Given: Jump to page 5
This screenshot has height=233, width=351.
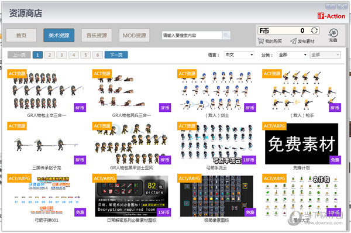Looking at the screenshot, I should [85, 55].
